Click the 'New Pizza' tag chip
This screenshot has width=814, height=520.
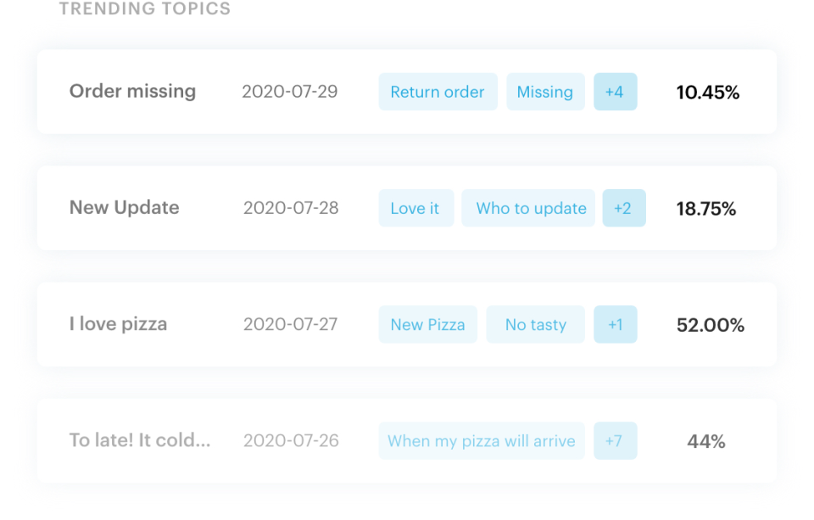427,324
